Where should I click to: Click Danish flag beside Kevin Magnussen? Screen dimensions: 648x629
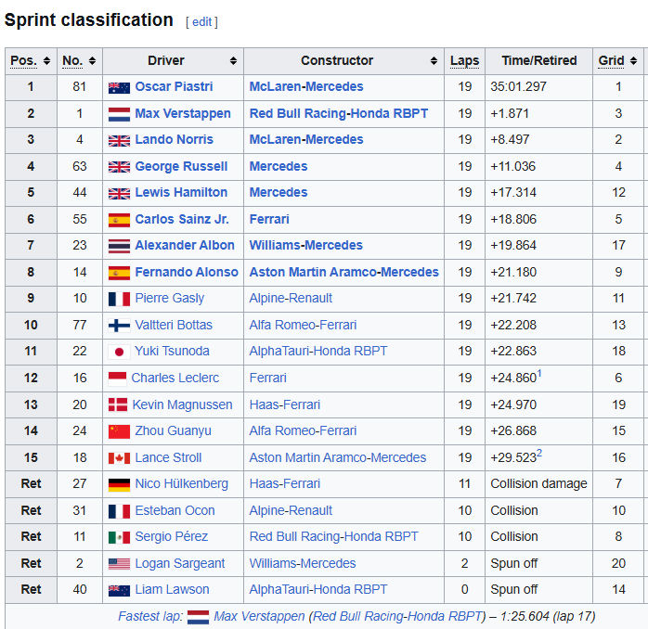point(118,405)
